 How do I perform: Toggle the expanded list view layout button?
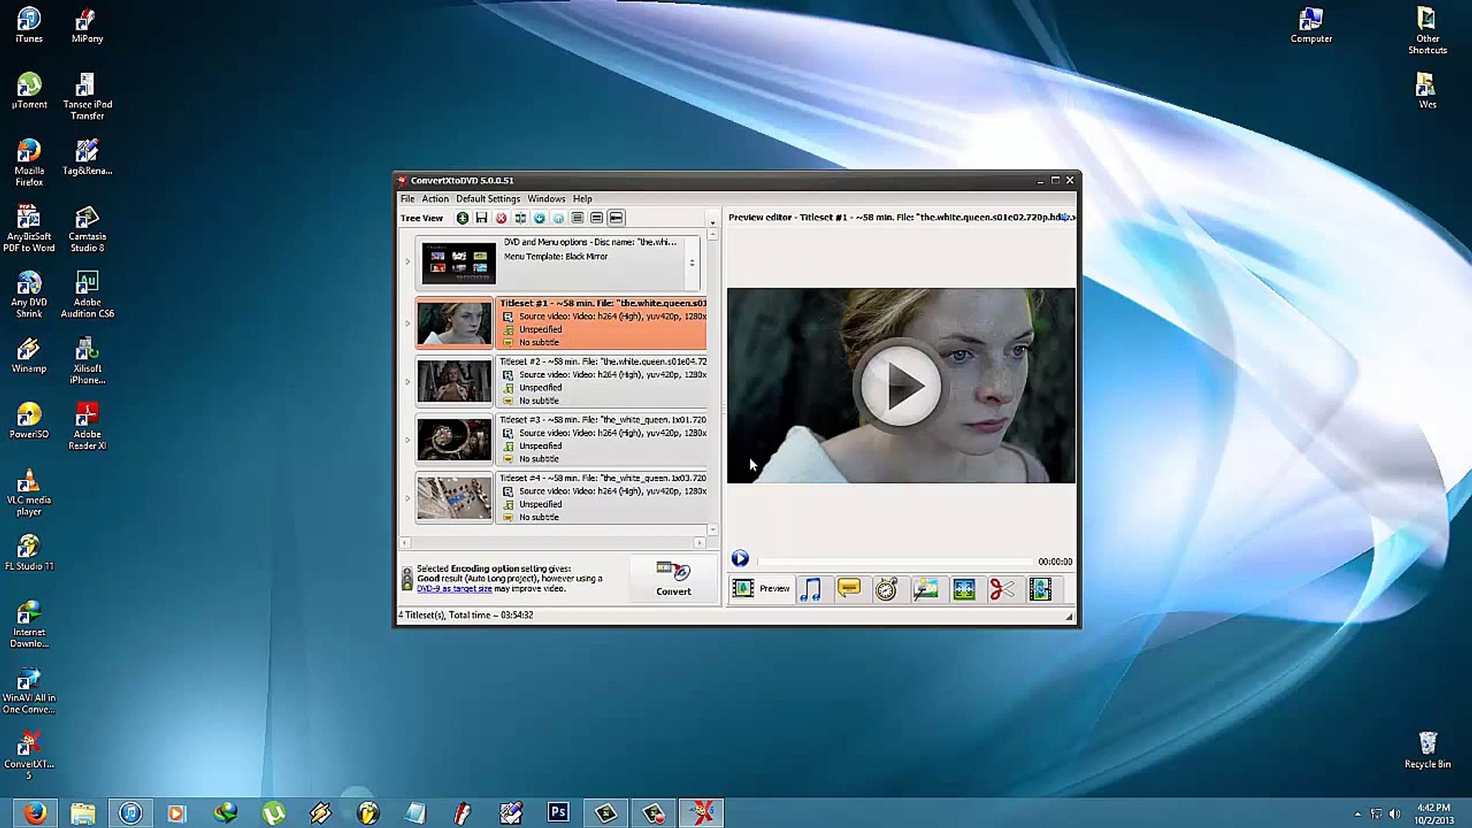[x=577, y=219]
